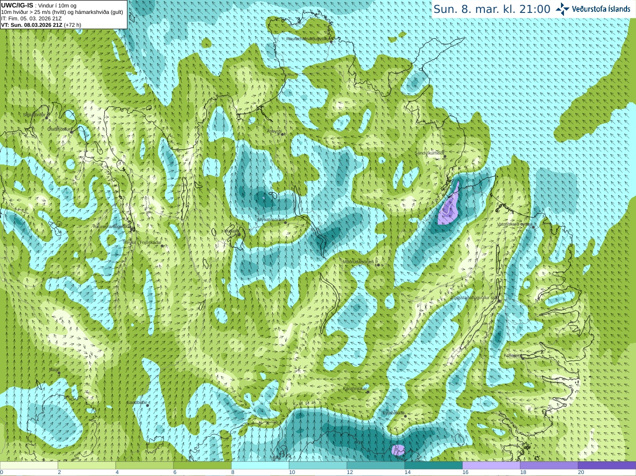Click the UWC/IG-IS model title line
The image size is (636, 476).
coord(39,5)
